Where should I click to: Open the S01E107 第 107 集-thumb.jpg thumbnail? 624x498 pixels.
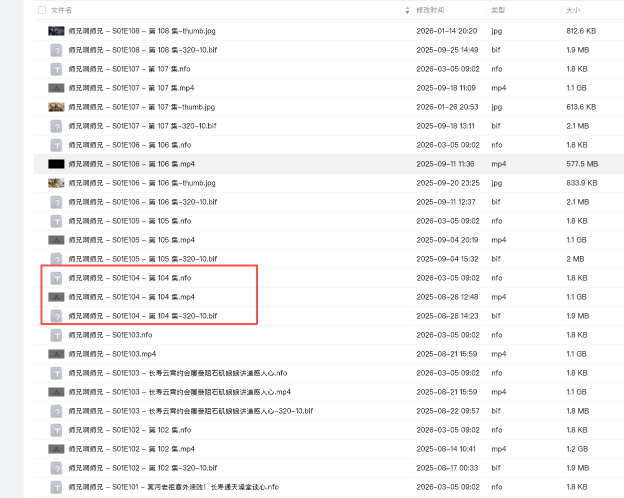pos(56,107)
